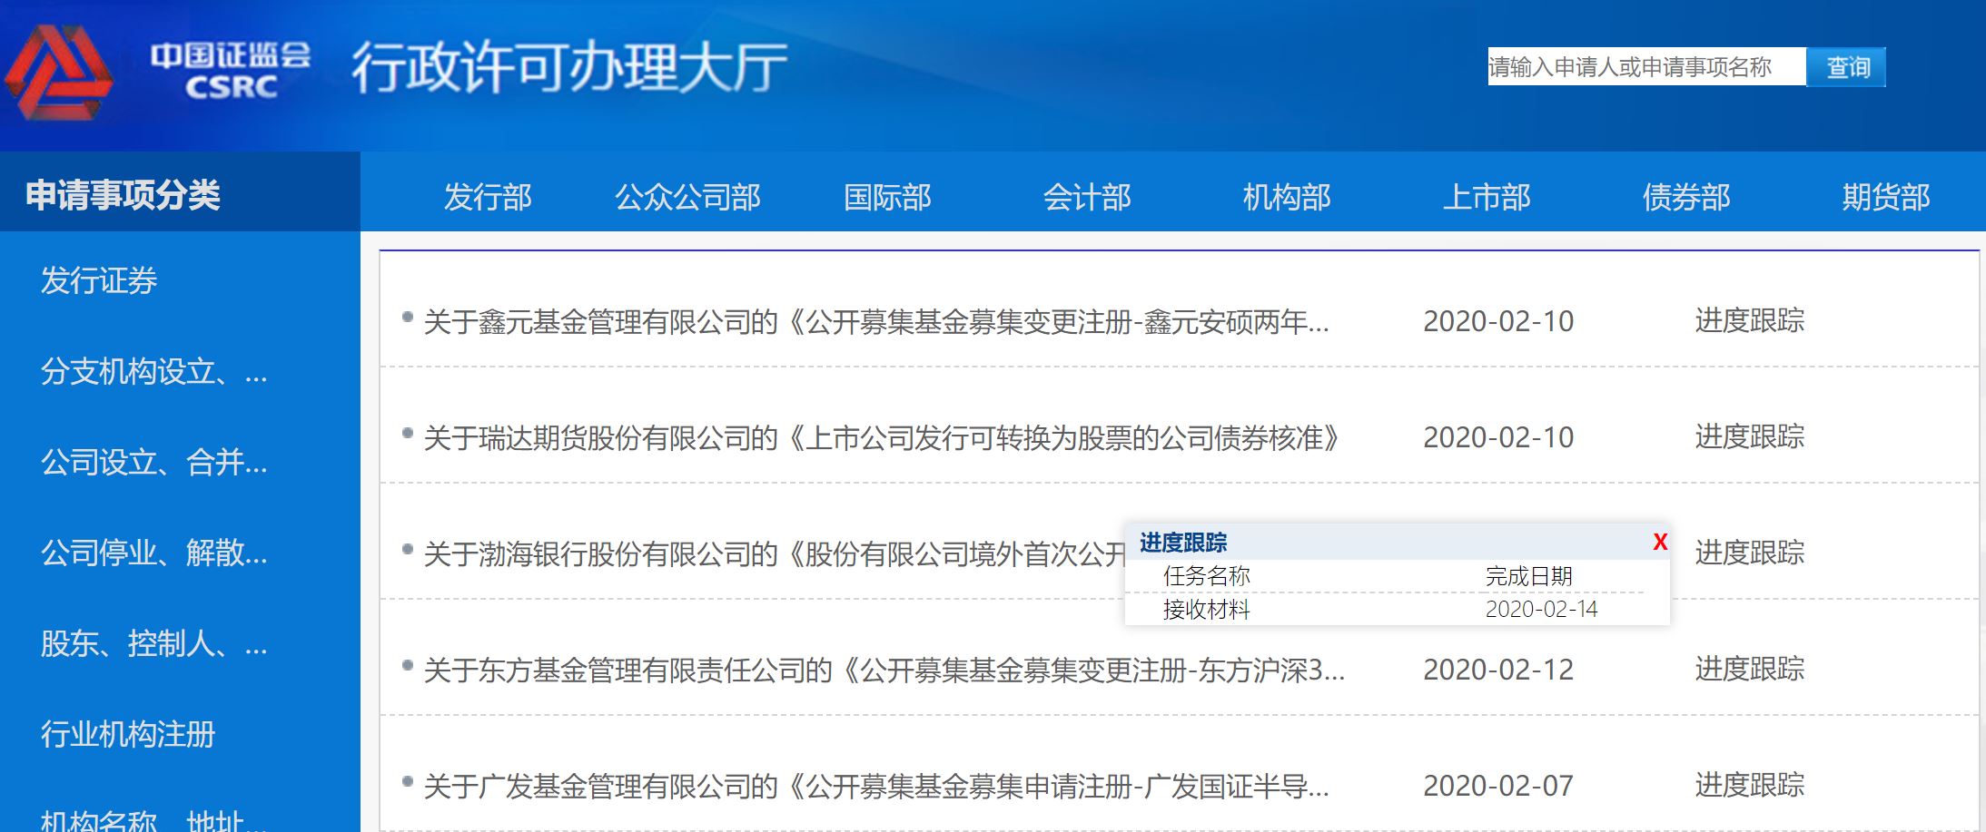
Task: Go to the 期货部 tab
Action: [x=1886, y=197]
